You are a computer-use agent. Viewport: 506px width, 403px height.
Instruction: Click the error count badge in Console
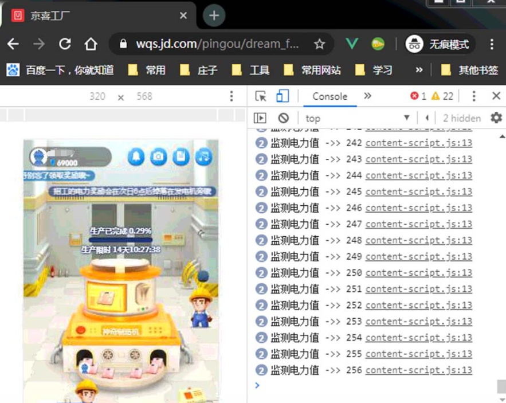417,96
